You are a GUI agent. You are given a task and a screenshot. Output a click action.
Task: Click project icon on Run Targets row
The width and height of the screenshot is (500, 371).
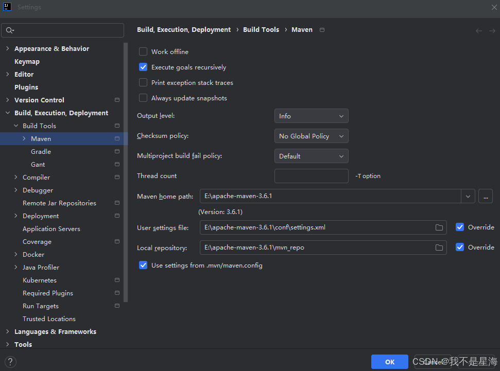coord(117,306)
